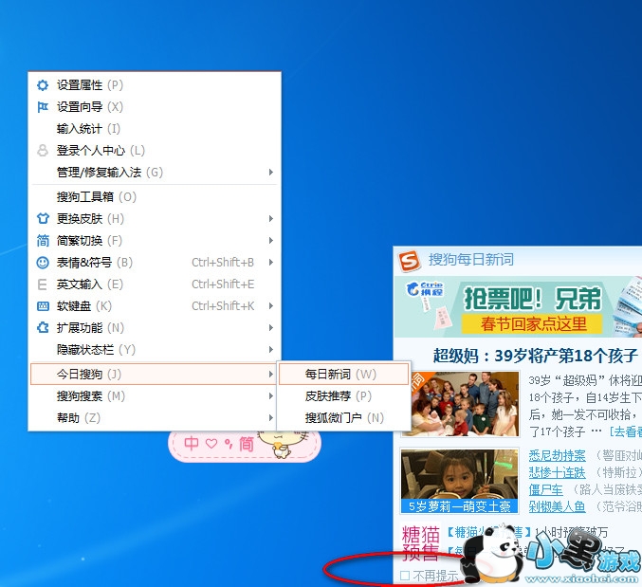This screenshot has height=587, width=642.
Task: Click the E icon beside 英文输入
Action: [x=42, y=284]
